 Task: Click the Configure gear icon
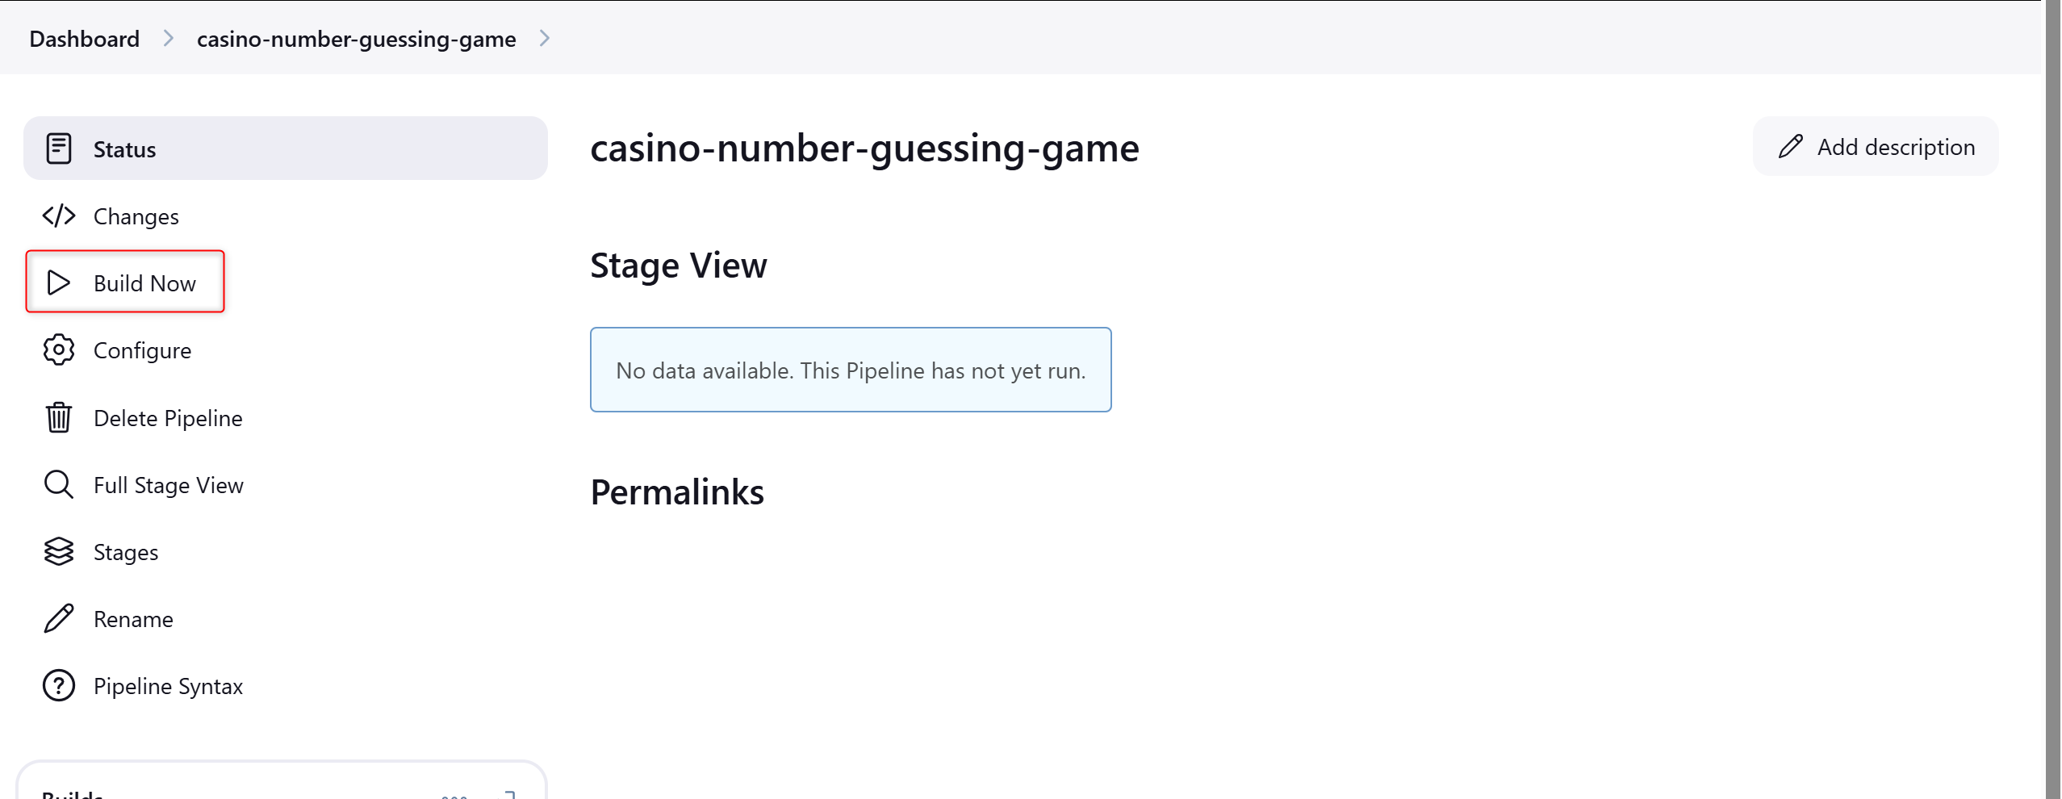coord(59,350)
